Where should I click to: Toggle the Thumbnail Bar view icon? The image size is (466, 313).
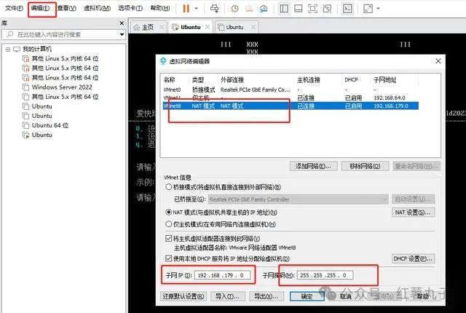(x=298, y=9)
